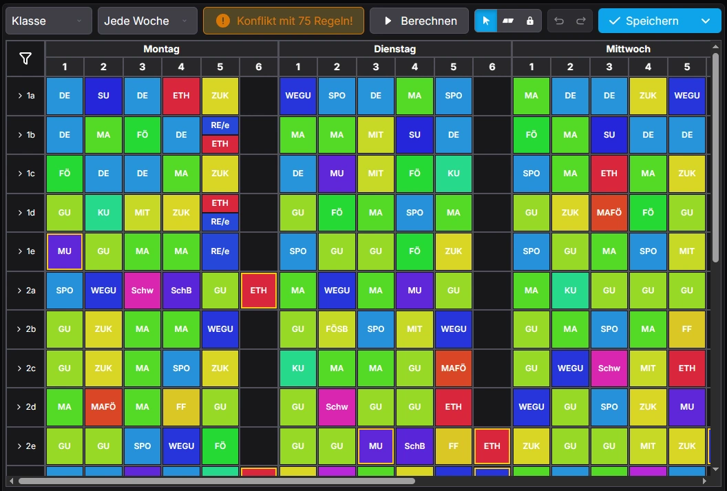Click the Montag day header
Viewport: 727px width, 491px height.
point(161,49)
